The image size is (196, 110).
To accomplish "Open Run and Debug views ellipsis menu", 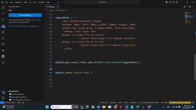I will pos(41,7).
